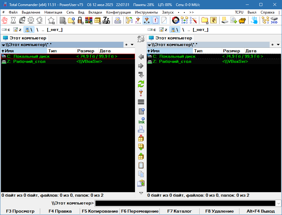Click the red paw print toolbar icon
This screenshot has height=215, width=282.
point(5,20)
